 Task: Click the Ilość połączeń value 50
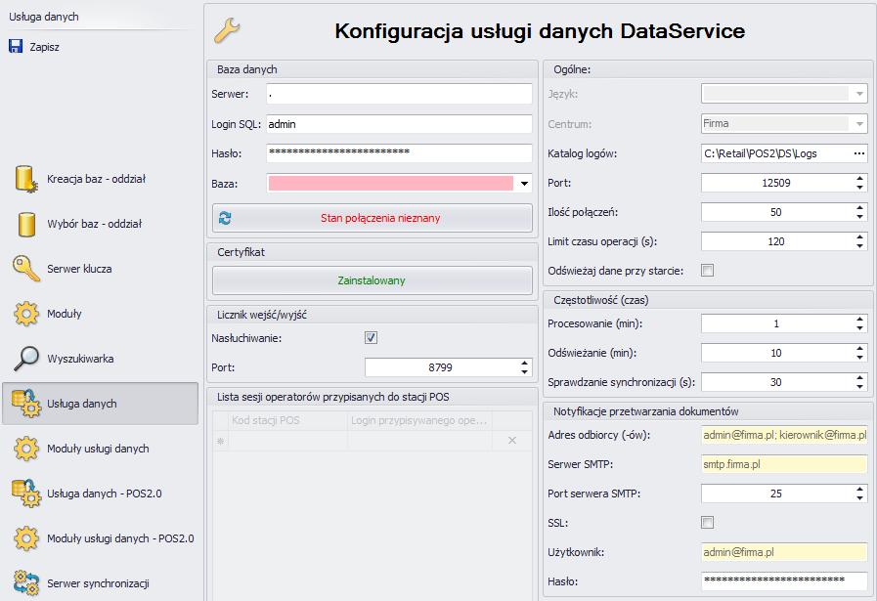tap(777, 212)
